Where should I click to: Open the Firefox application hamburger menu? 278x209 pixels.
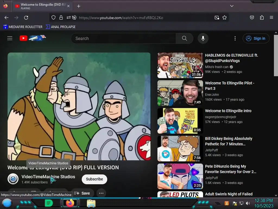click(271, 17)
